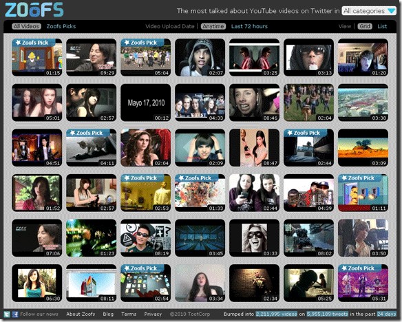
Task: Open the video lasting 06:30
Action: point(37,283)
